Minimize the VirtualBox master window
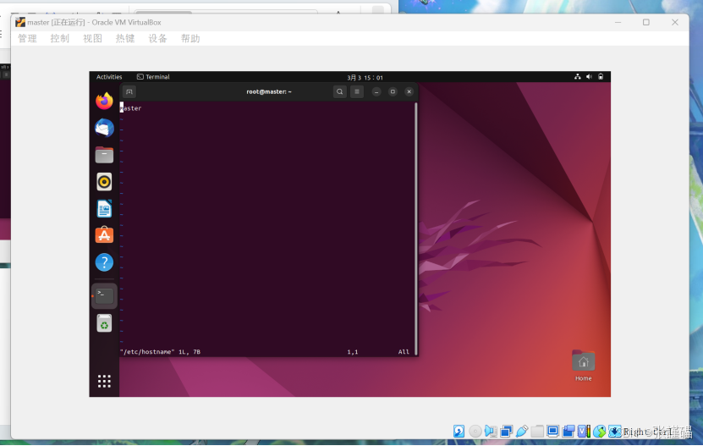The height and width of the screenshot is (446, 703). tap(618, 22)
